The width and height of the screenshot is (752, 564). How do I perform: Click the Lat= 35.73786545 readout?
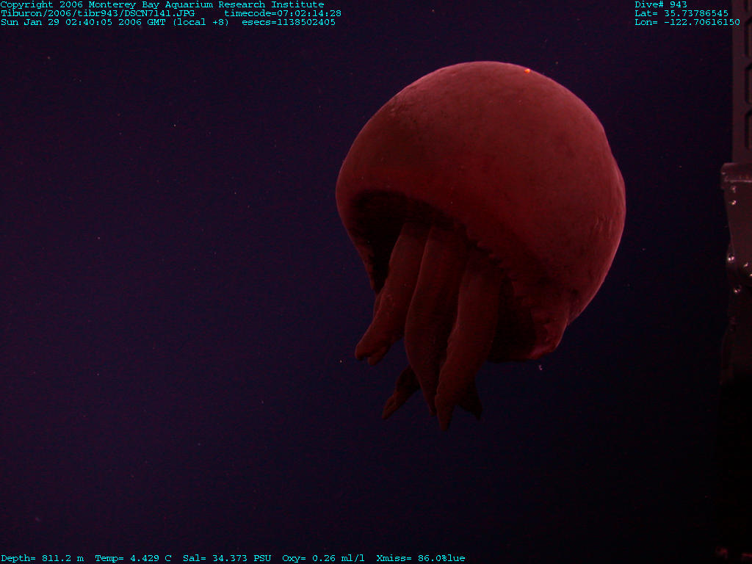click(681, 13)
